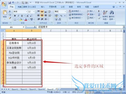126x94 pixels.
Task: Toggle wrap text
Action: (49, 12)
